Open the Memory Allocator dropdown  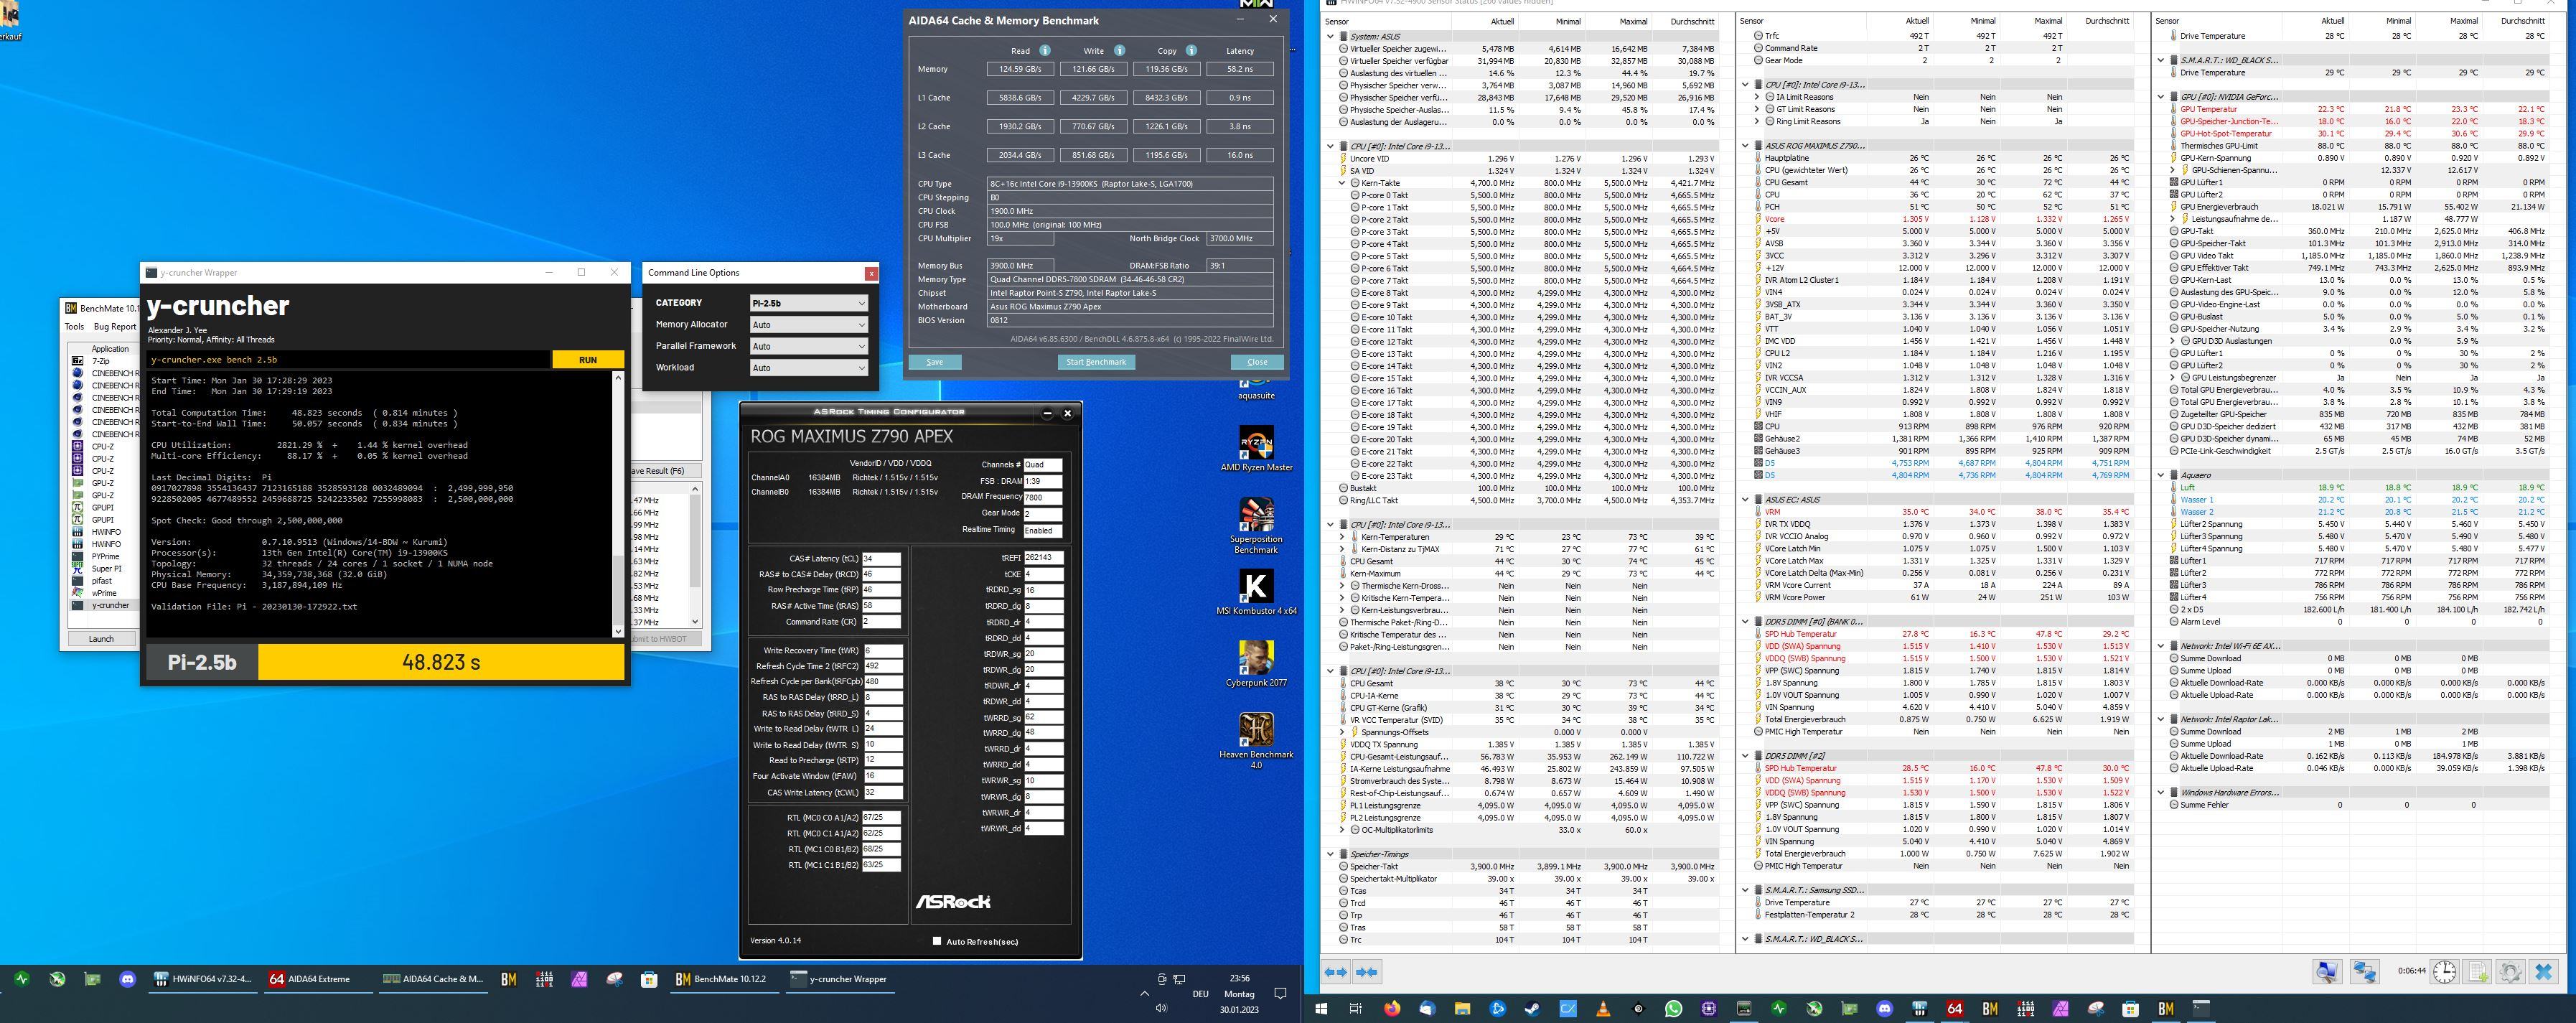808,325
